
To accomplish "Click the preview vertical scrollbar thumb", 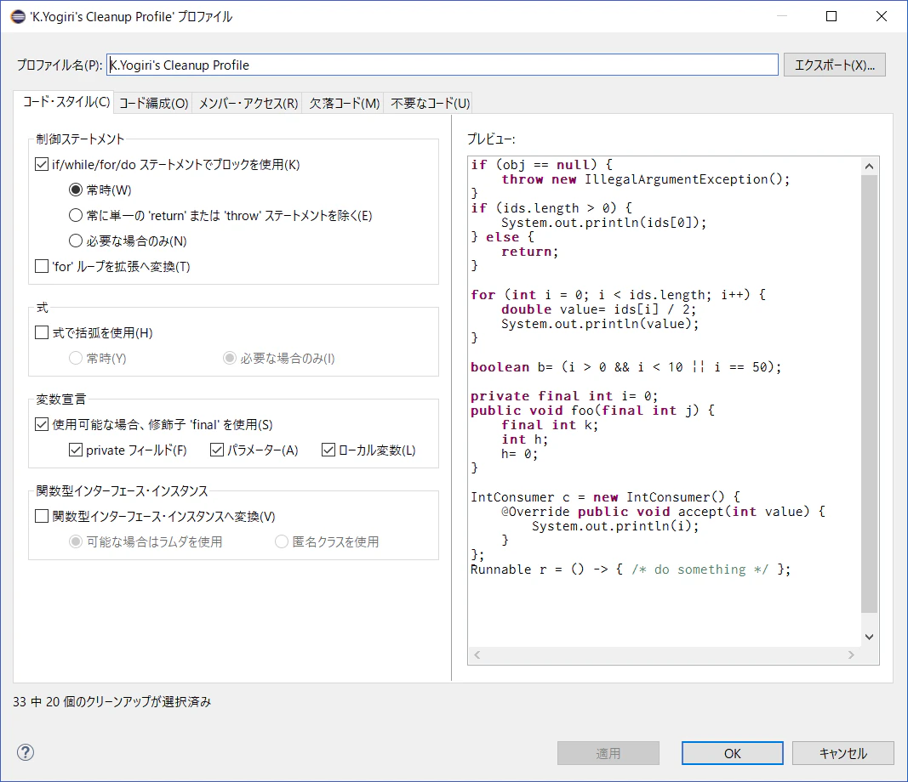I will [869, 394].
